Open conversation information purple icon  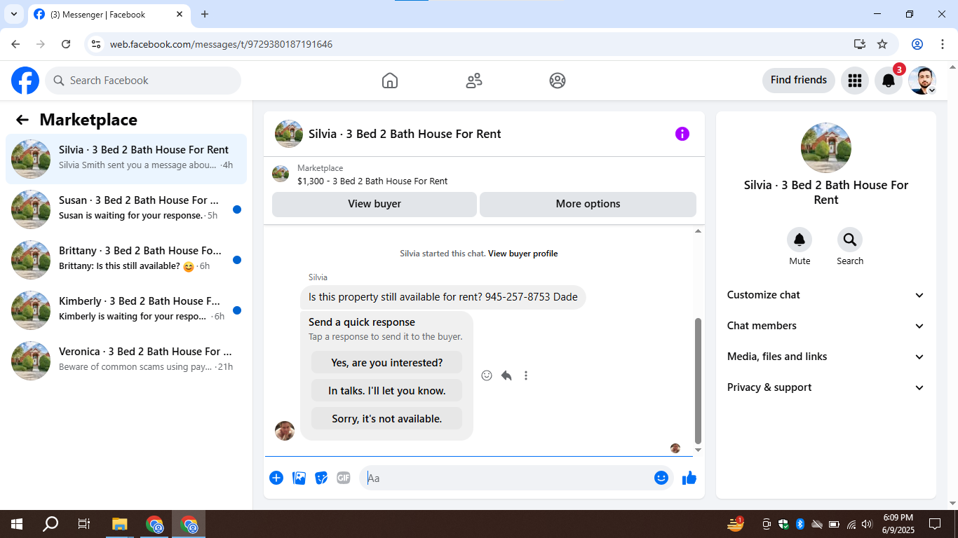tap(682, 134)
